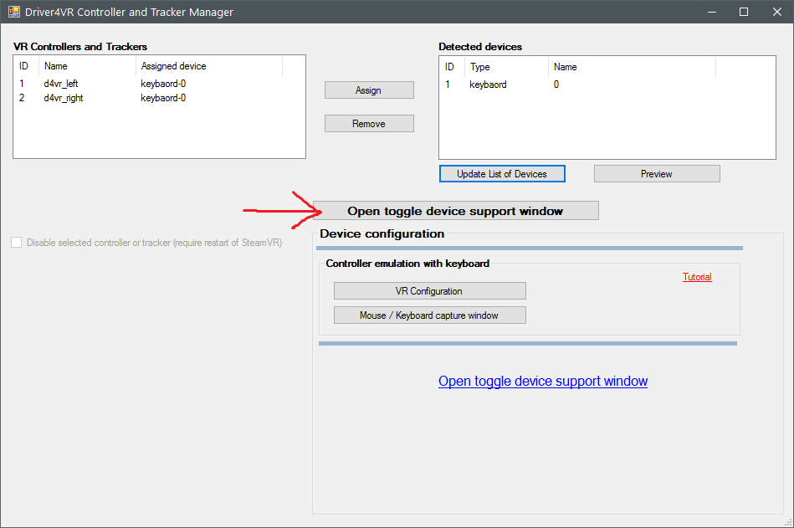Close the Driver4VR window
This screenshot has width=794, height=528.
(x=776, y=12)
